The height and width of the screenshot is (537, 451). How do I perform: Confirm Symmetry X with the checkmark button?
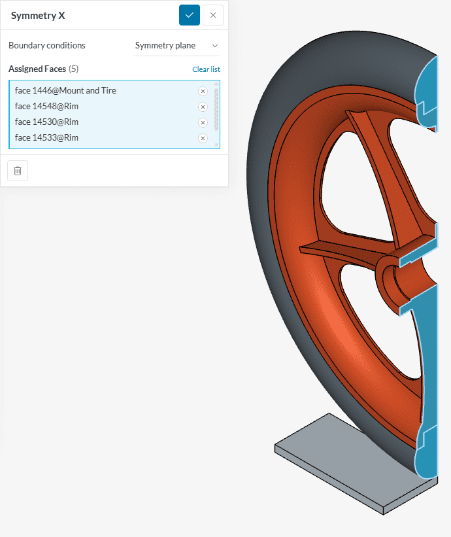tap(190, 15)
